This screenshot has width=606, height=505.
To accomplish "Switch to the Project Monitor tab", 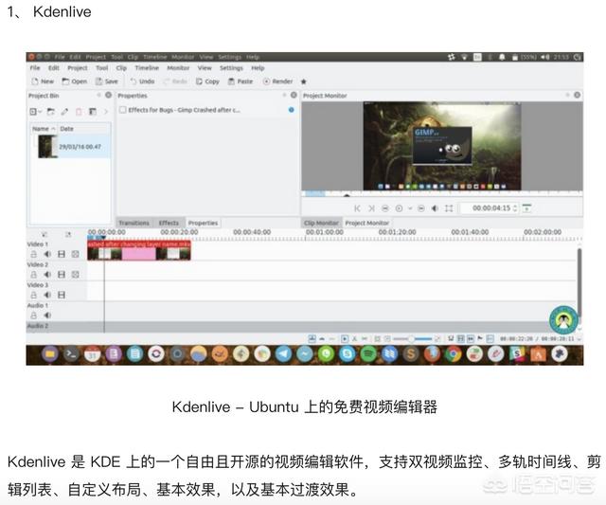I will [366, 223].
